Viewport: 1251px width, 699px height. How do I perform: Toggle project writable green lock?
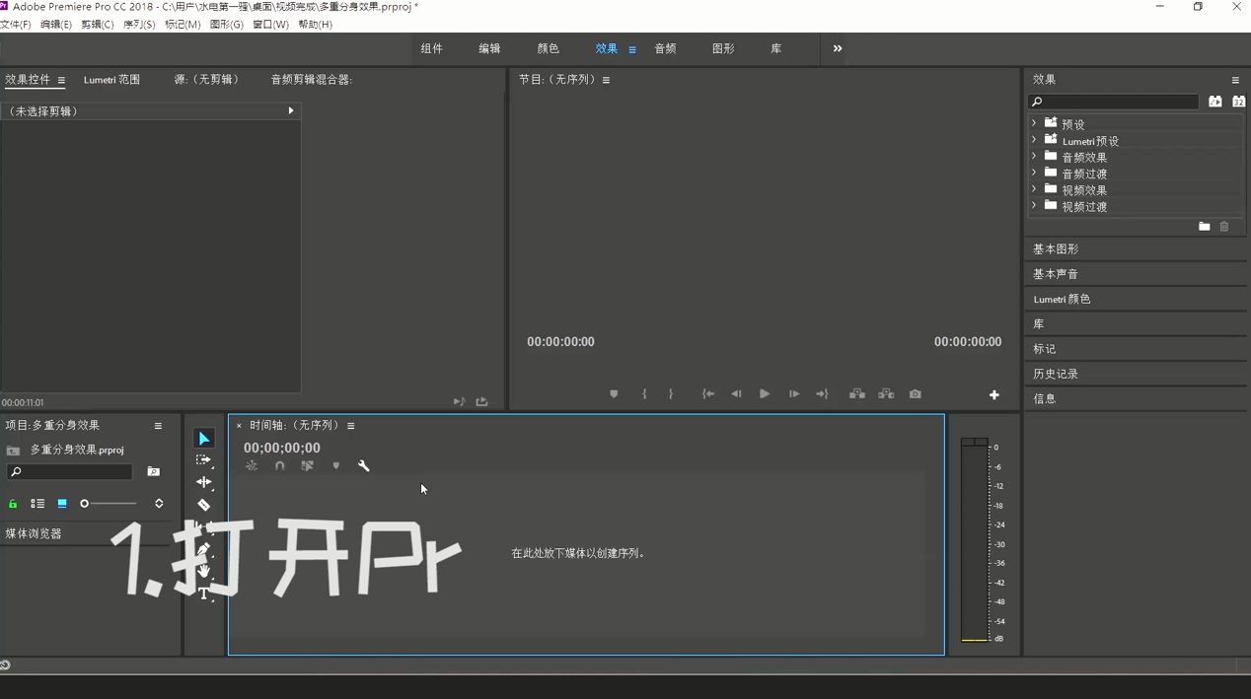13,504
